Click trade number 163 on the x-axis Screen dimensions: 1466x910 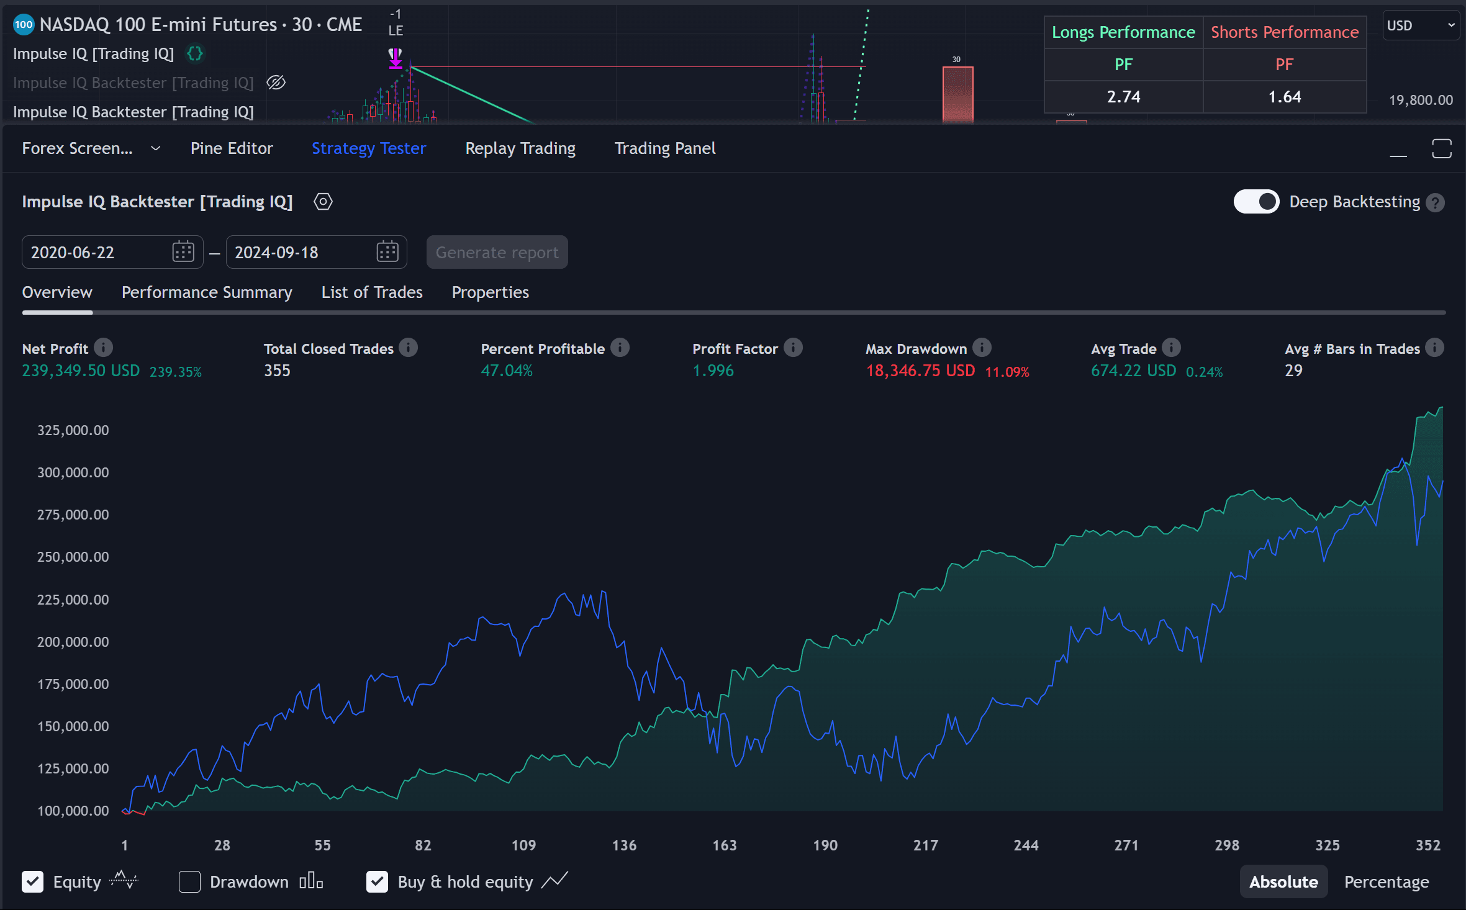tap(724, 845)
